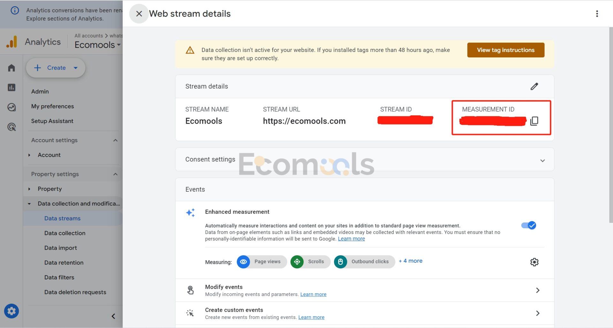This screenshot has height=328, width=613.
Task: Expand the Property tree item
Action: click(x=29, y=189)
